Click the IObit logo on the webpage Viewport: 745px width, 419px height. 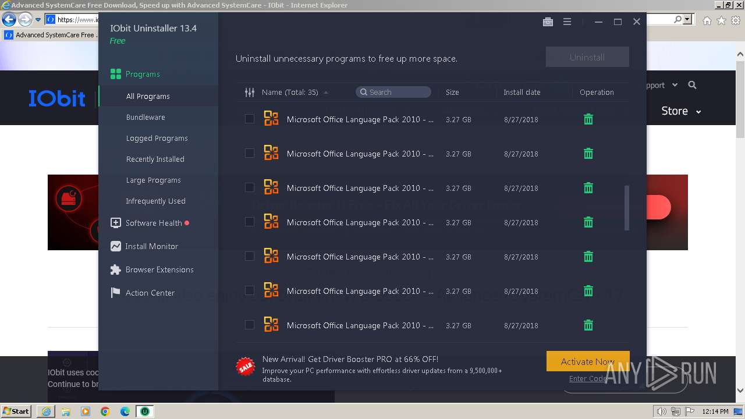coord(57,98)
